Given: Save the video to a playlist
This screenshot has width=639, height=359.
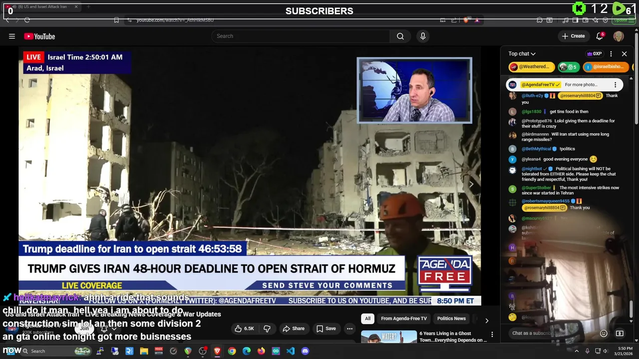Looking at the screenshot, I should [x=326, y=329].
